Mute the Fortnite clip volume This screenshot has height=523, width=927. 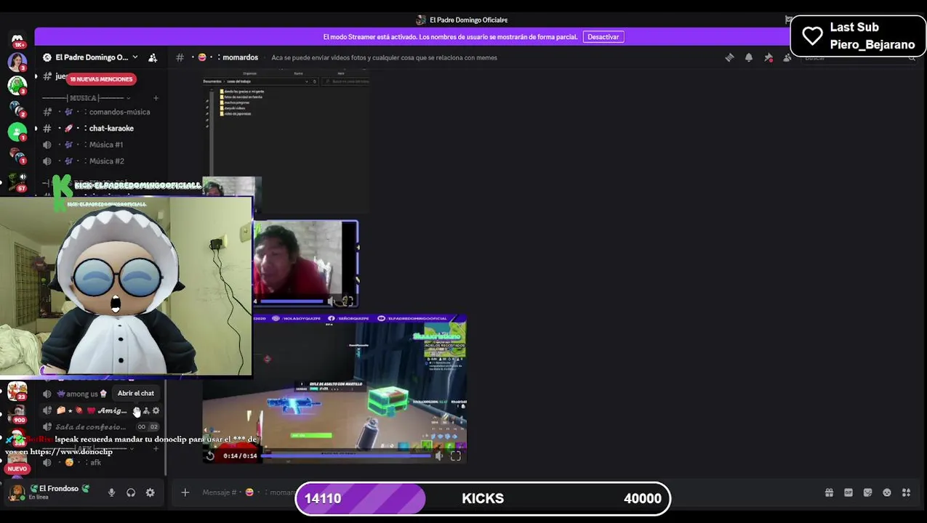[439, 455]
